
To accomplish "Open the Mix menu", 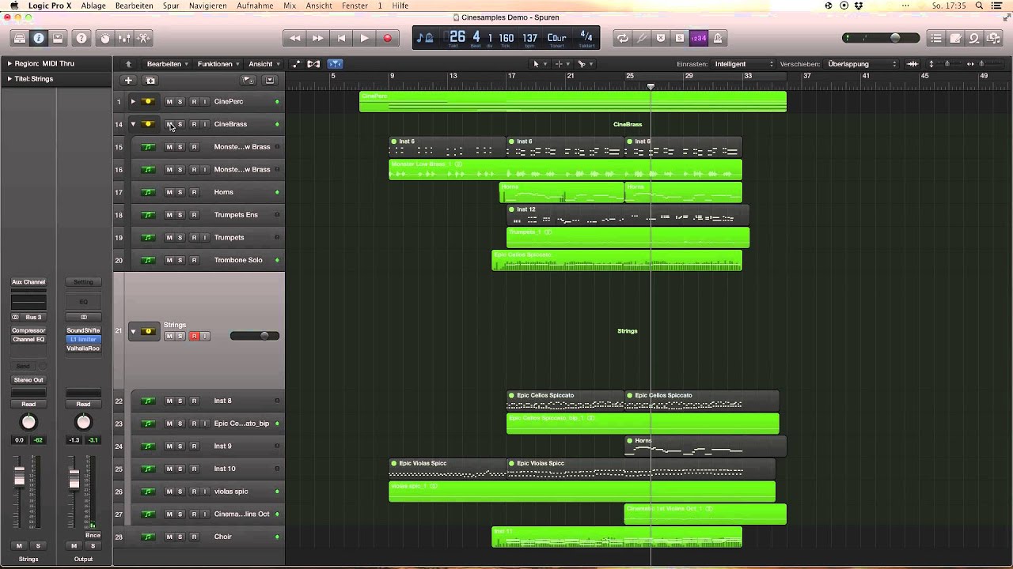I will tap(290, 6).
